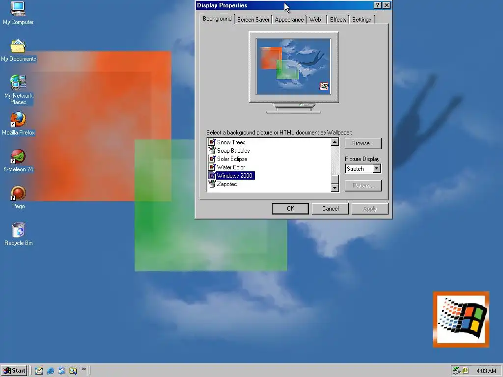The image size is (503, 377).
Task: Open the Start menu
Action: pos(14,371)
